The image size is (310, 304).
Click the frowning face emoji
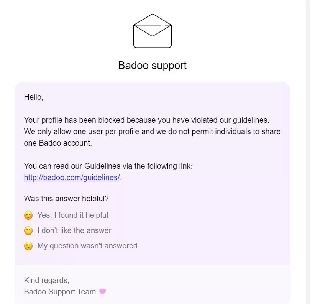(28, 246)
